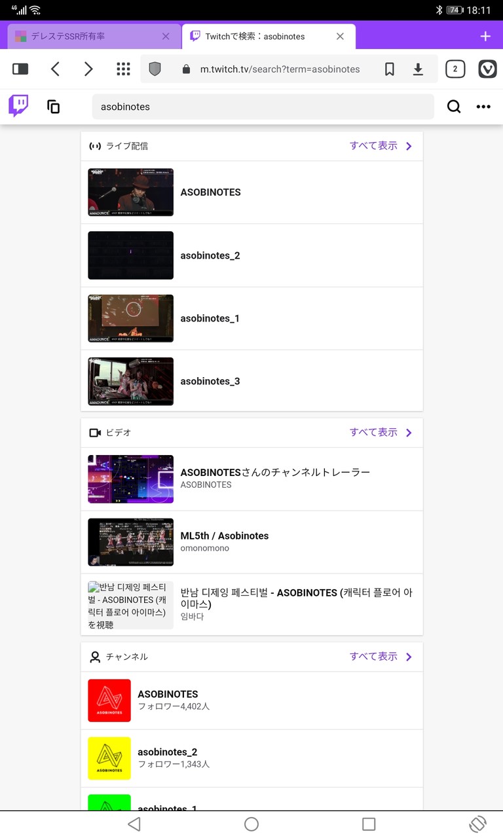Close the デレステSSR所有率 tab
503x838 pixels.
[x=166, y=37]
